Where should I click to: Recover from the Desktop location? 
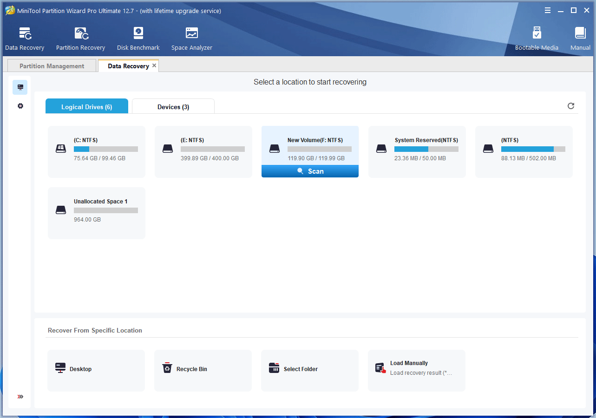[96, 371]
